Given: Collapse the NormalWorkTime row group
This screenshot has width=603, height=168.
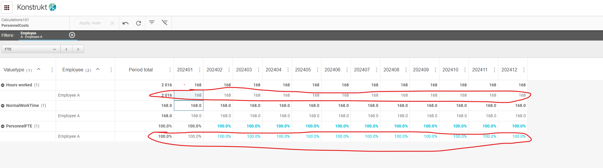Looking at the screenshot, I should [3, 106].
